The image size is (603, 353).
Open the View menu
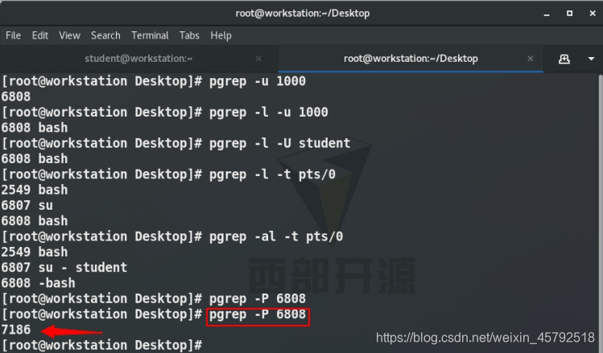(69, 35)
